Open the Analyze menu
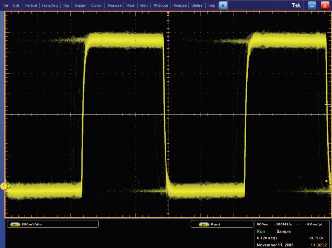332x248 pixels. click(x=180, y=5)
